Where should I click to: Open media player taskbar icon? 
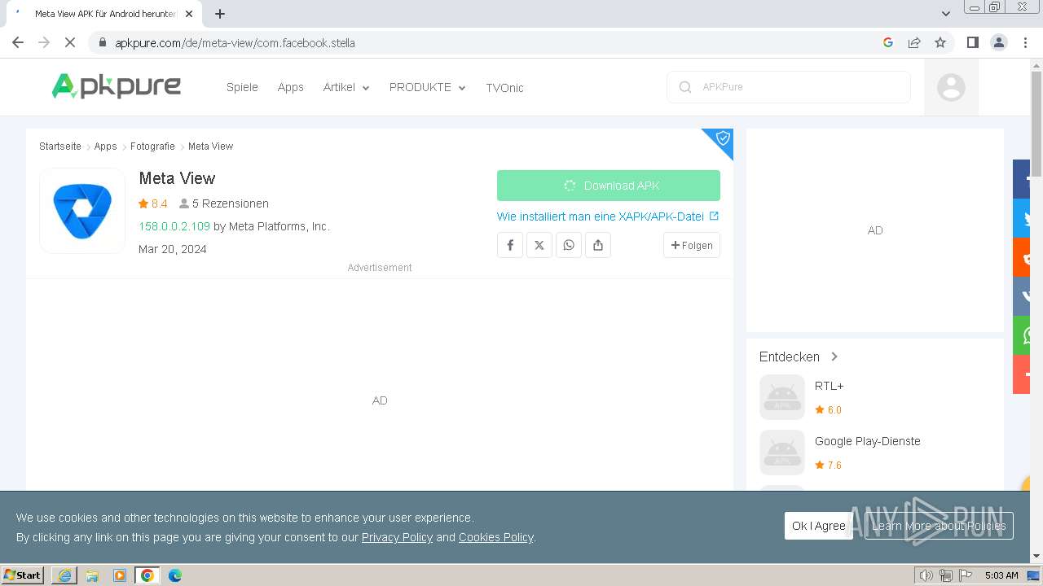coord(120,575)
